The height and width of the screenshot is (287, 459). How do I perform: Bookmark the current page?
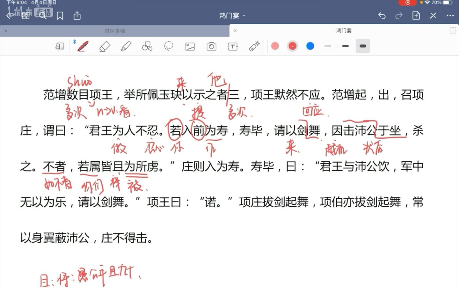60,16
